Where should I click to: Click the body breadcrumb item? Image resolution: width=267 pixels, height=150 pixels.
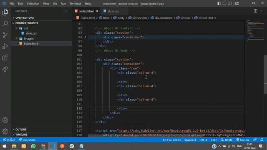click(121, 18)
